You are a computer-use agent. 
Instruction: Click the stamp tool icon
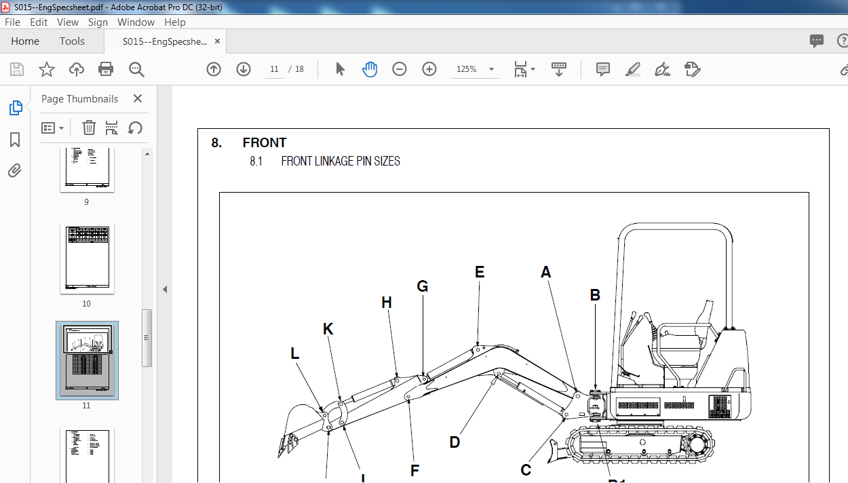click(692, 69)
